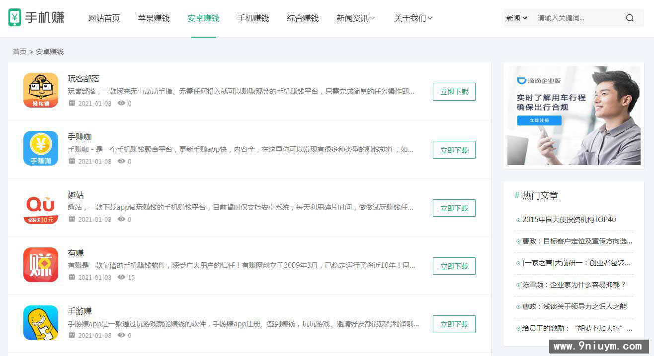Image resolution: width=654 pixels, height=356 pixels.
Task: Open the 手游赚 cartoon app icon
Action: point(40,323)
